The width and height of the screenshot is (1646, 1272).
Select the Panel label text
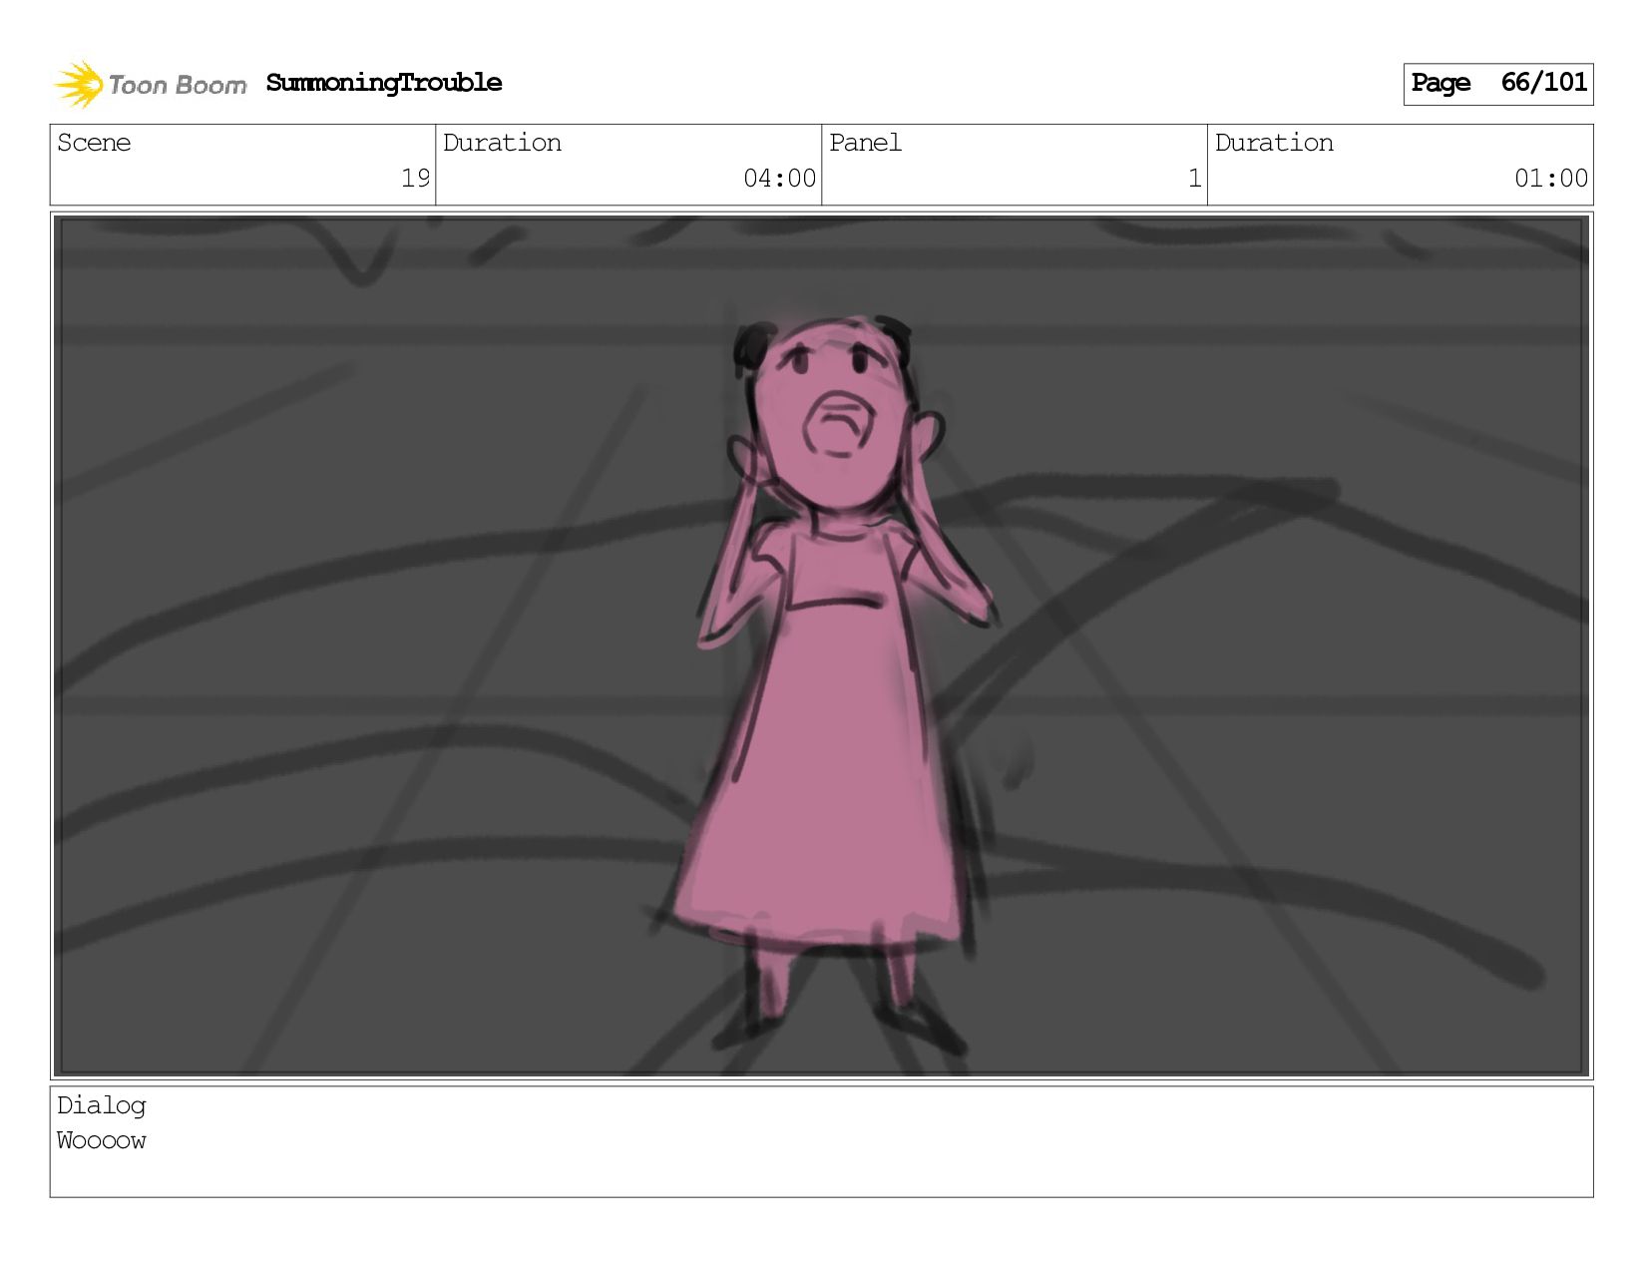pos(865,143)
